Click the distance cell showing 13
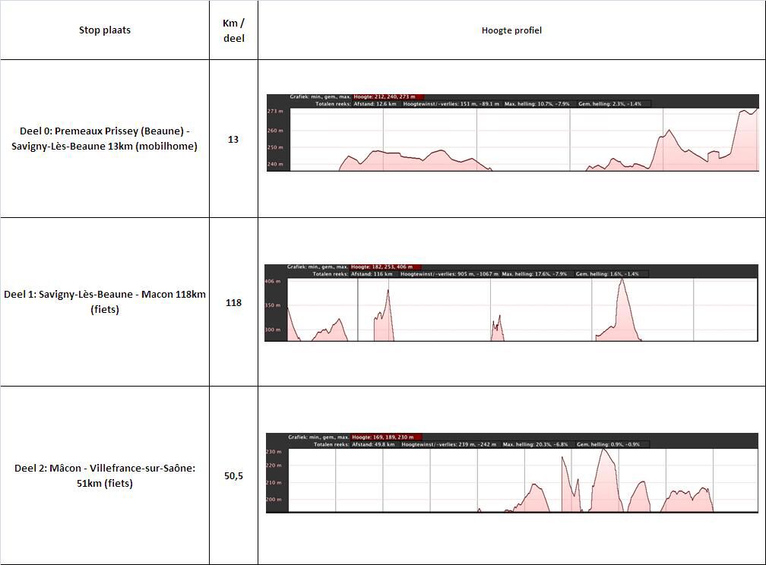The height and width of the screenshot is (565, 766). coord(233,139)
